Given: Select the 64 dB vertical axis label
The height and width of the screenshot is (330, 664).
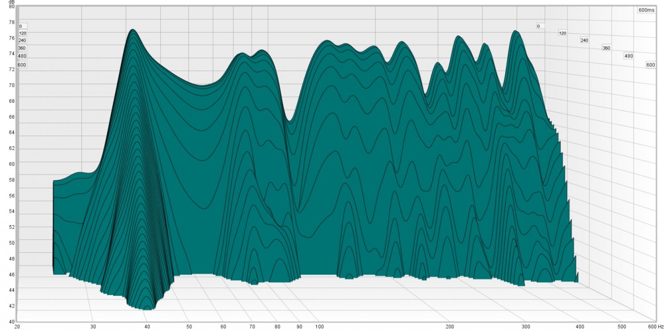Looking at the screenshot, I should point(11,133).
